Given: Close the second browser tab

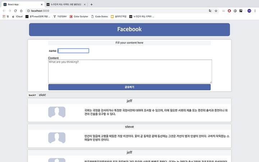Looking at the screenshot, I should coord(85,4).
